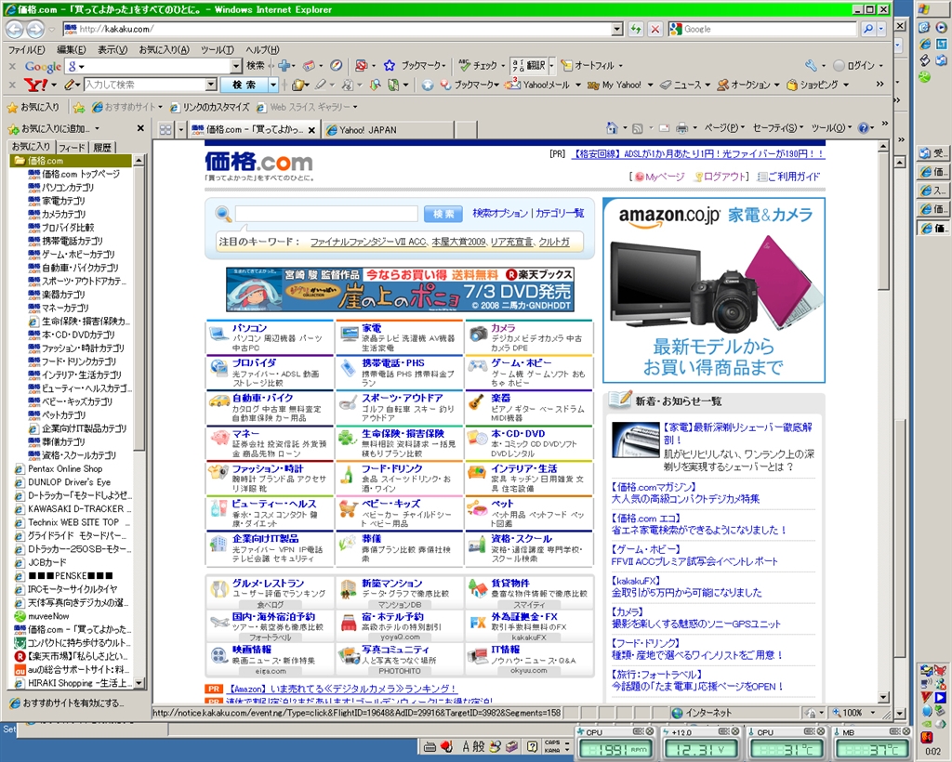Click in the kakaku.com search input field
This screenshot has height=762, width=952.
pyautogui.click(x=326, y=214)
